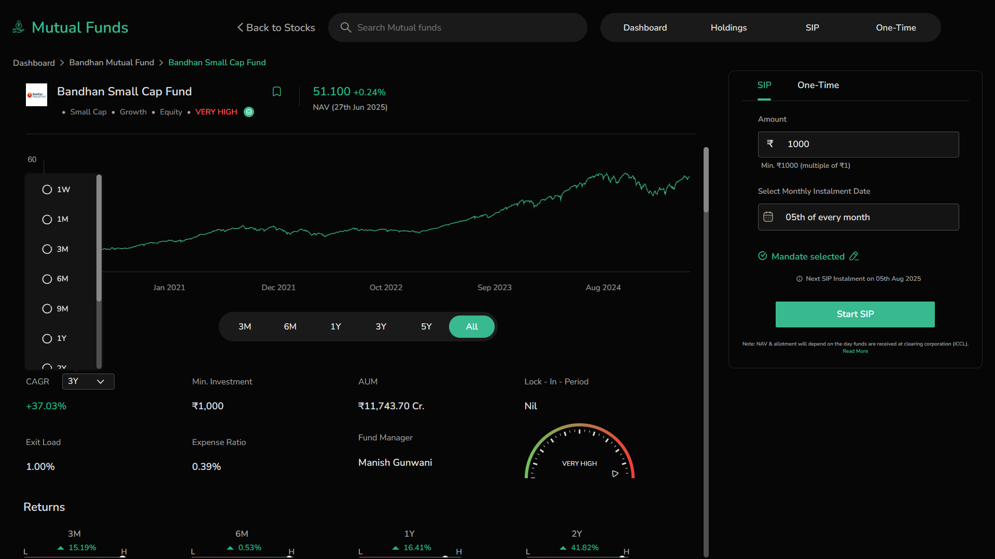Image resolution: width=995 pixels, height=559 pixels.
Task: Click the Bandhan fund logo thumbnail
Action: [x=36, y=95]
